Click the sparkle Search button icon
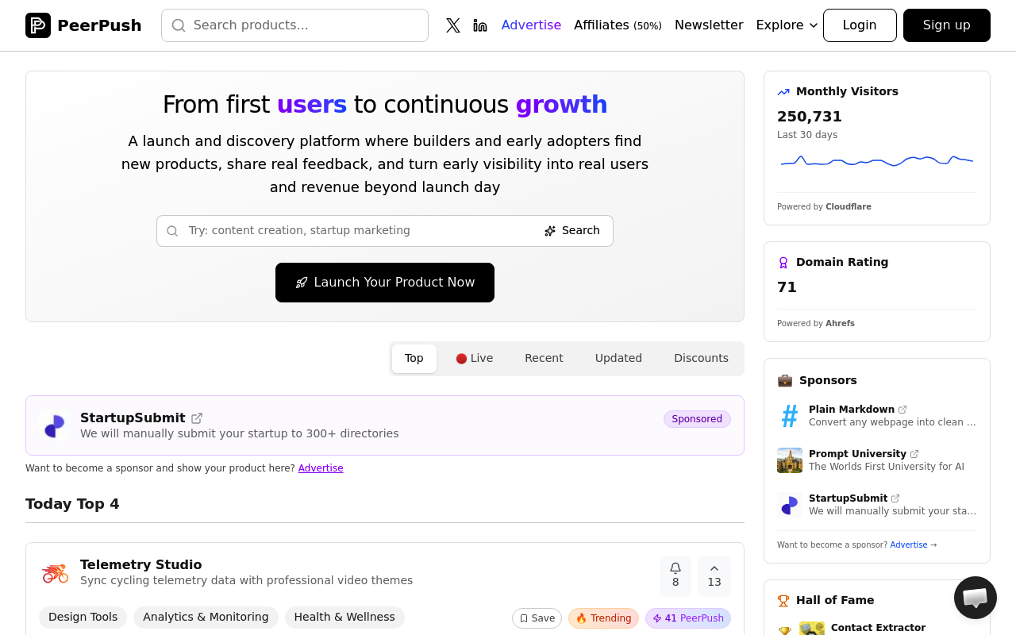The height and width of the screenshot is (635, 1016). [x=550, y=231]
